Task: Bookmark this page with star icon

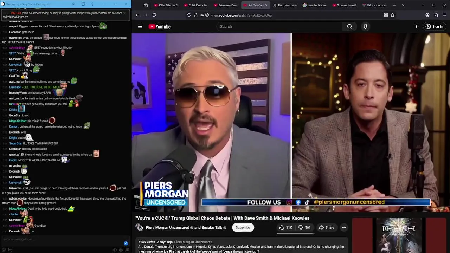Action: (392, 15)
